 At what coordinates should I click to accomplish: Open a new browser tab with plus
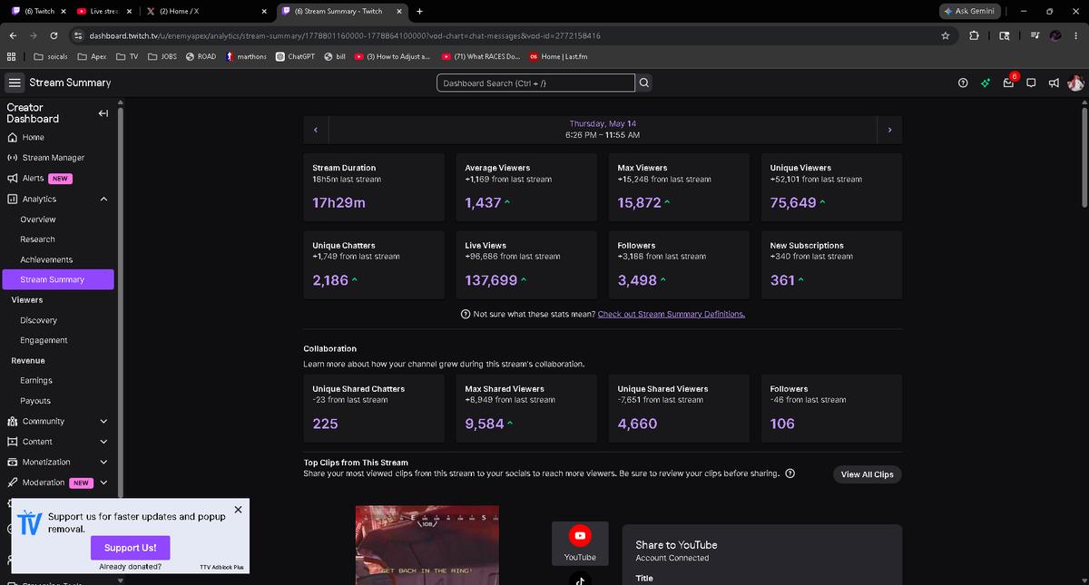click(x=419, y=11)
